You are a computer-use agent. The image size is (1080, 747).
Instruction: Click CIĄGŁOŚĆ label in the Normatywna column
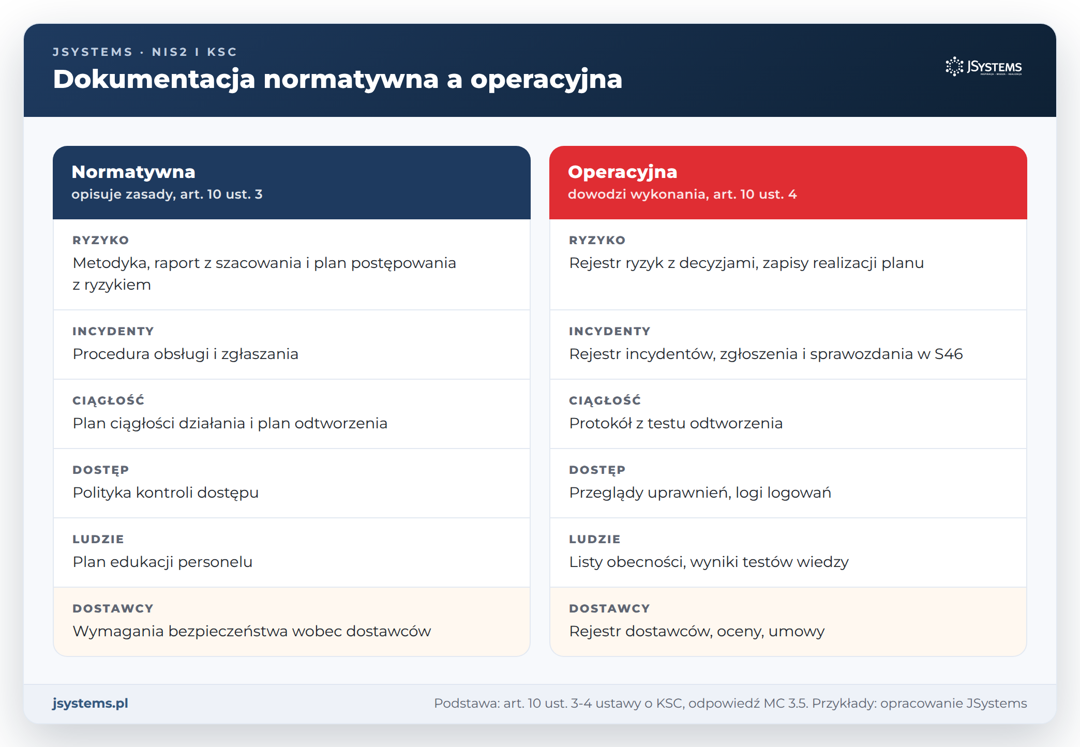pyautogui.click(x=109, y=400)
